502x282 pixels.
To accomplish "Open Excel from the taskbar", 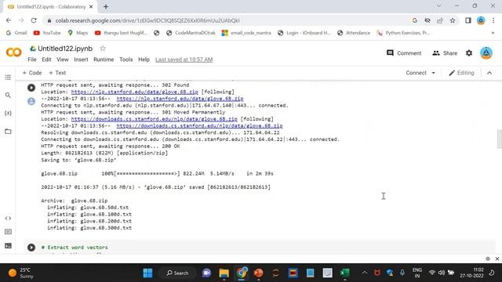I will tap(344, 273).
